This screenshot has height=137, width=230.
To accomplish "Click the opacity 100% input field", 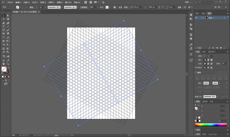I will 93,7.
